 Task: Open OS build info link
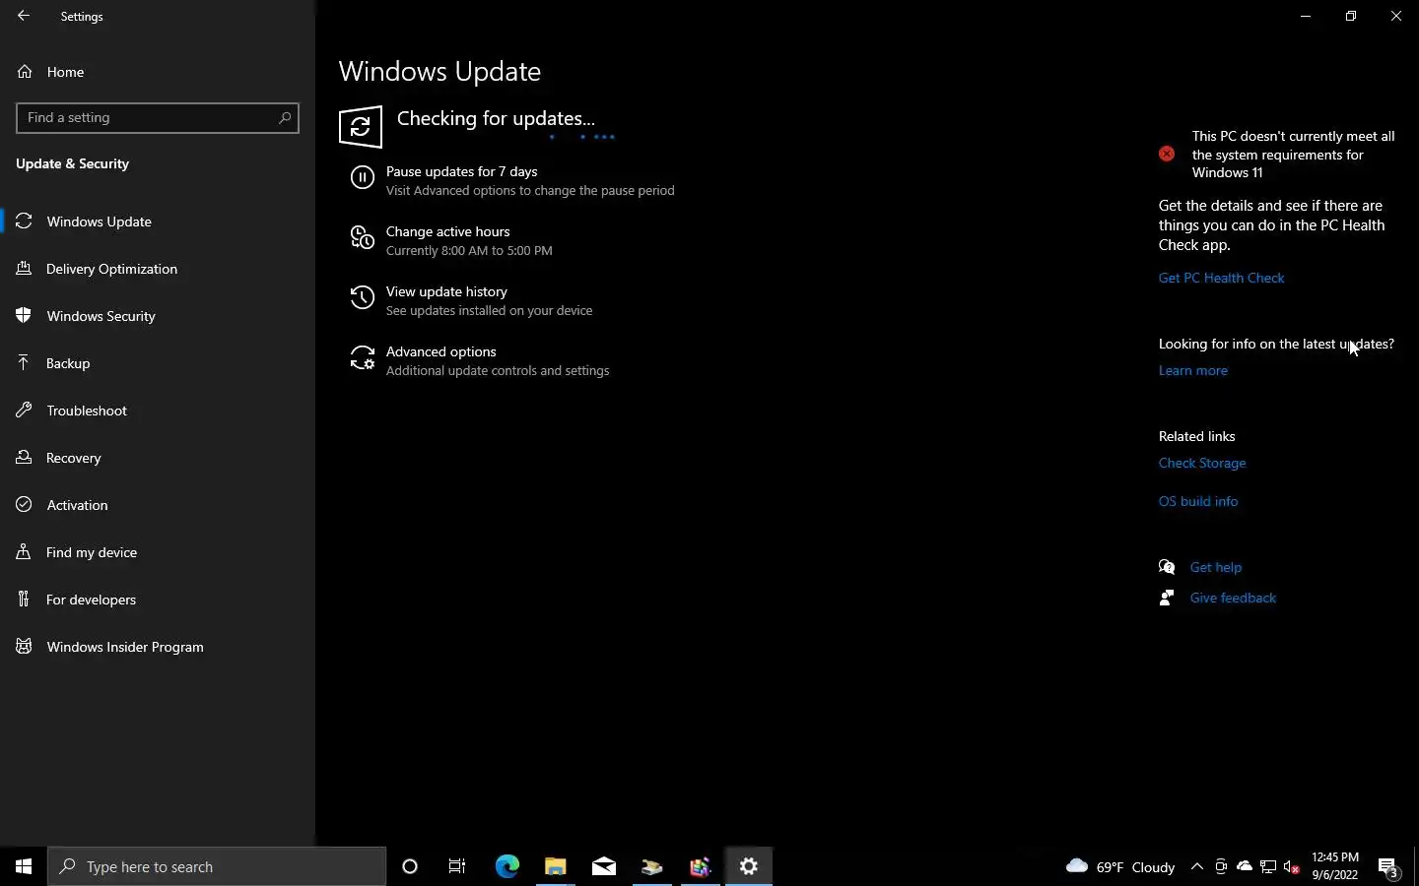[x=1198, y=501]
